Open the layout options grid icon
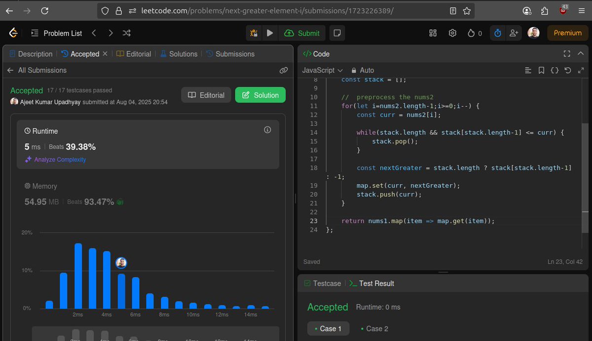Screen dimensions: 592x341 433,33
